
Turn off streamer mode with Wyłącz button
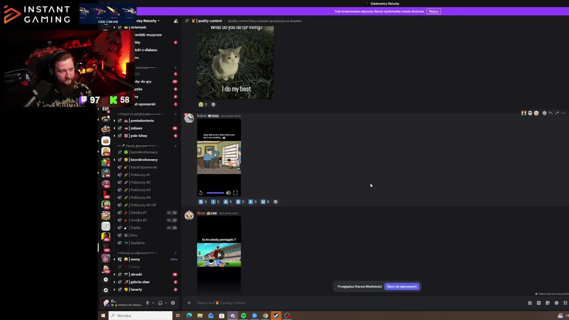click(433, 11)
